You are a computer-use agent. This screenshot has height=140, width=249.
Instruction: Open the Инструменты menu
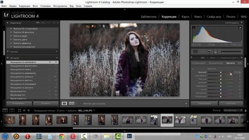(x=60, y=6)
